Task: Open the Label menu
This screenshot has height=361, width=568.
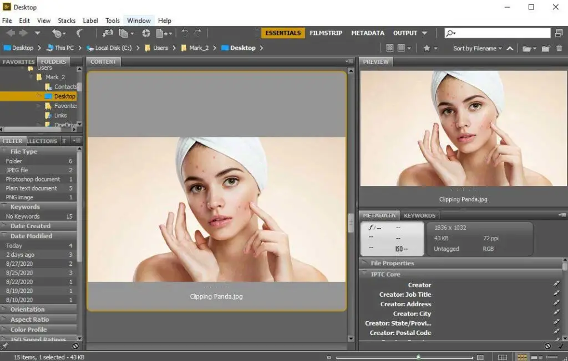Action: click(90, 20)
